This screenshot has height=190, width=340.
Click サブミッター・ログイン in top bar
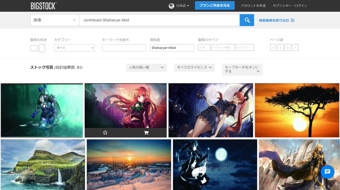pyautogui.click(x=290, y=5)
